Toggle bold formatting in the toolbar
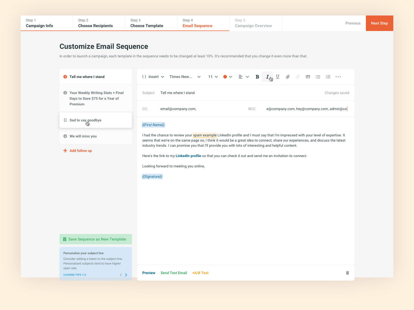 [x=257, y=77]
